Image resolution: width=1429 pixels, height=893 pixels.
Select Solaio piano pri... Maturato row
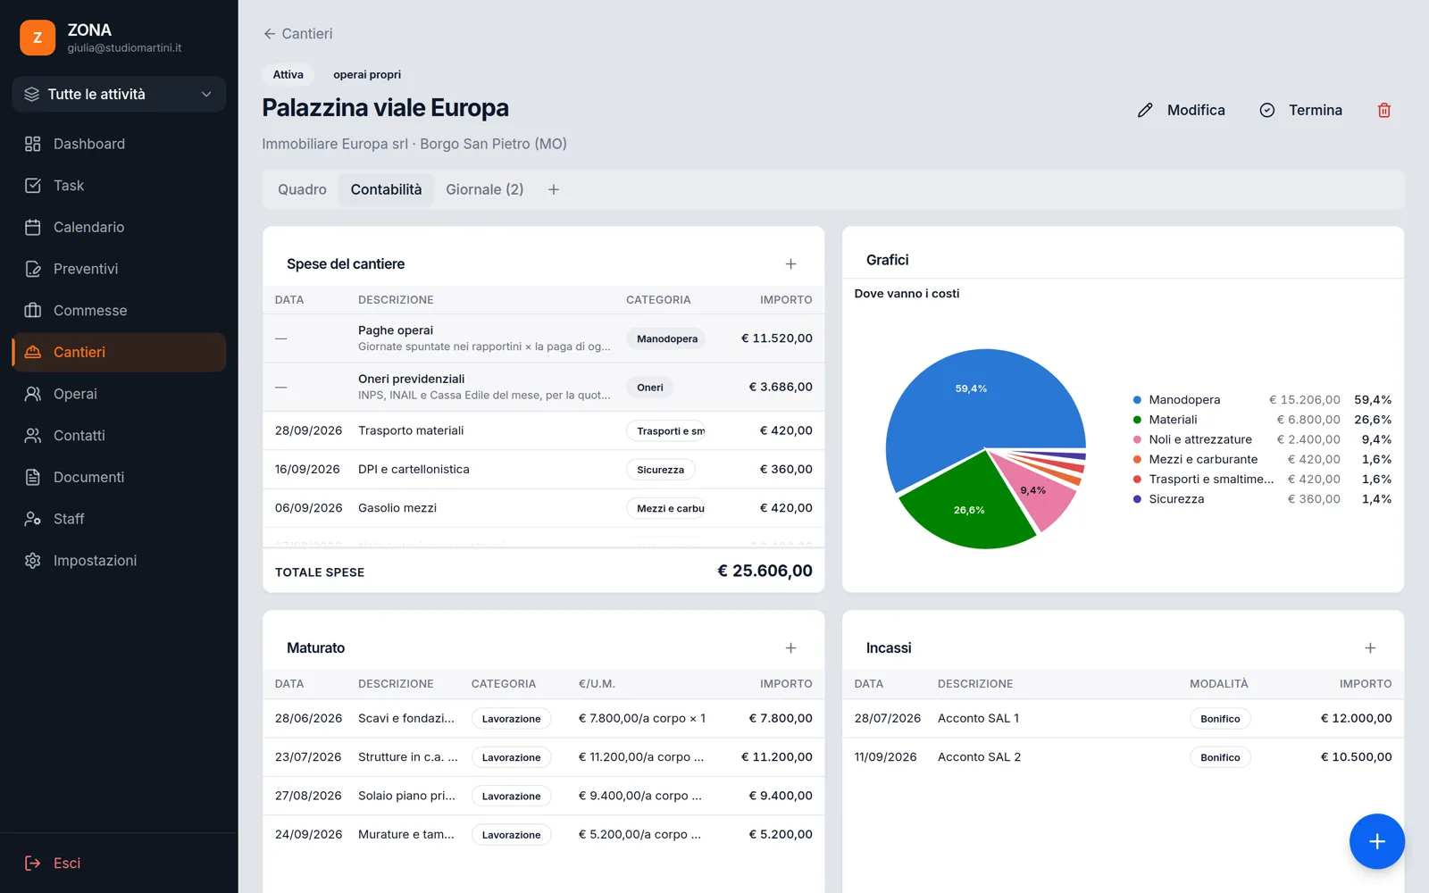(543, 796)
